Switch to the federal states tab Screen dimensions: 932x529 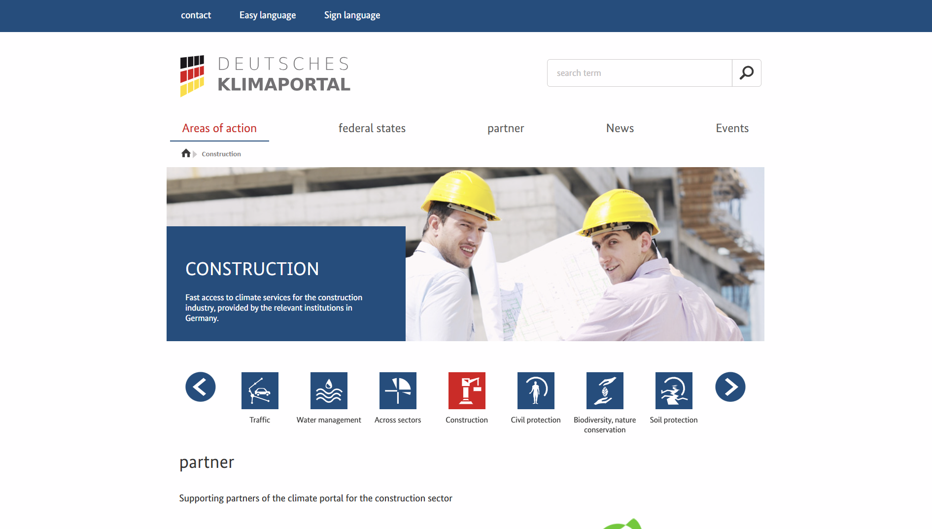pyautogui.click(x=372, y=128)
